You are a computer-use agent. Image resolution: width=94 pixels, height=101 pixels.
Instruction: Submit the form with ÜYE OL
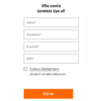pos(48,94)
